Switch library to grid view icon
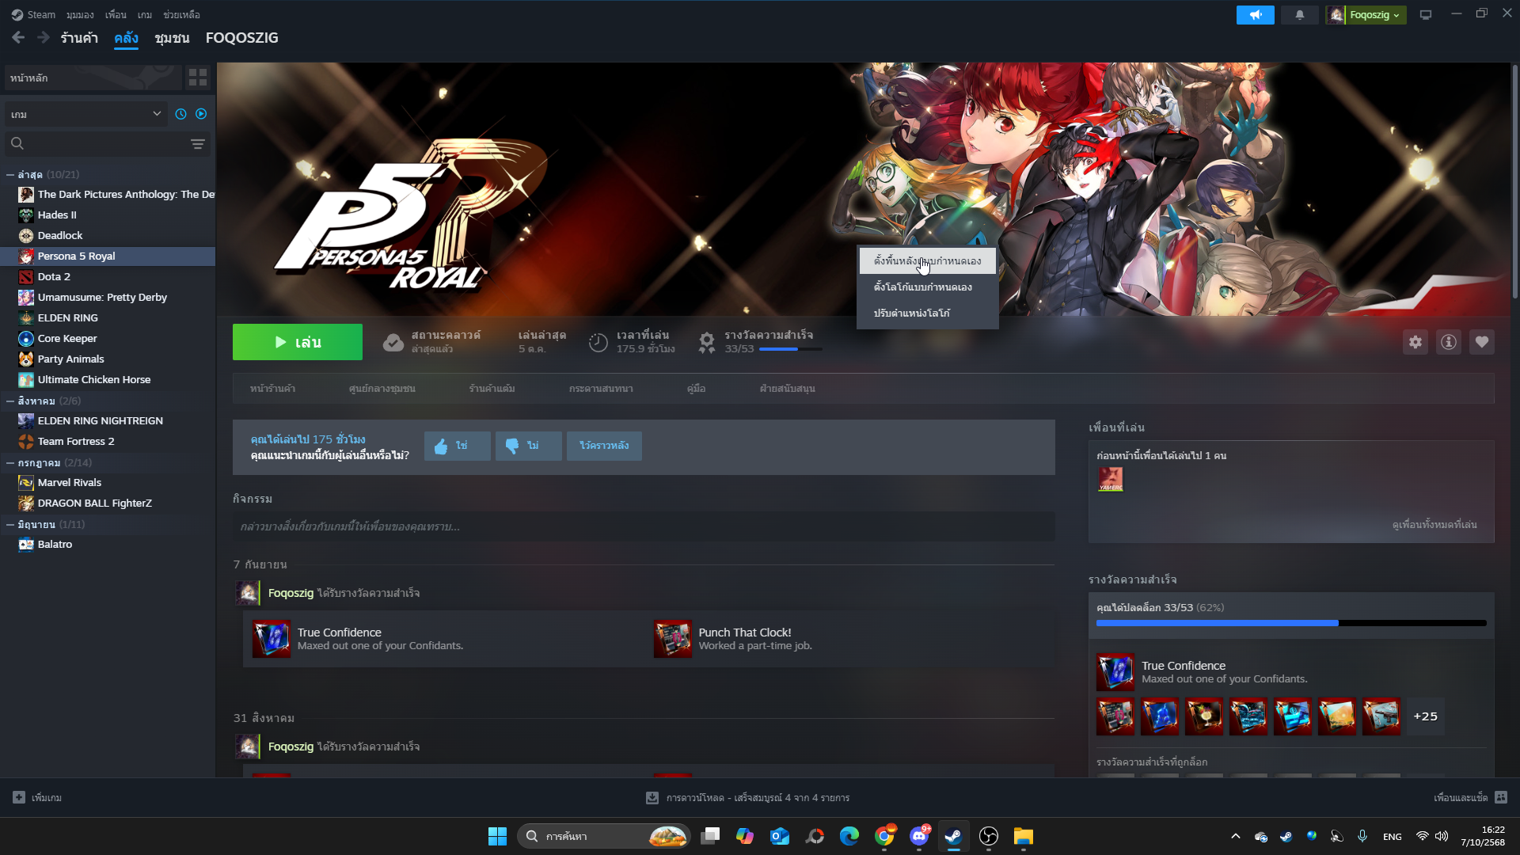Viewport: 1520px width, 855px height. [197, 78]
